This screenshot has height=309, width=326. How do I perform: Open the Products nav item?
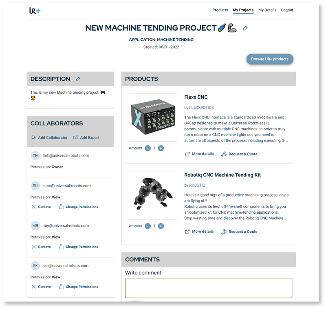pyautogui.click(x=220, y=10)
